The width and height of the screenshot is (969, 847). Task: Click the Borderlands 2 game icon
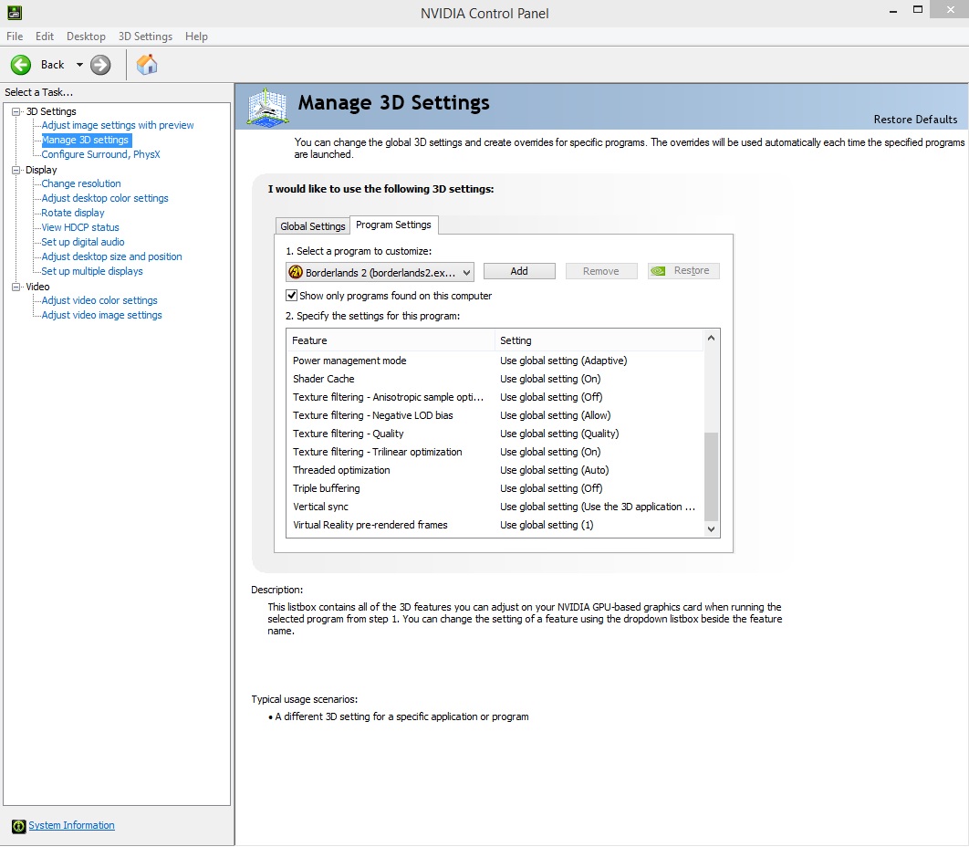click(x=296, y=272)
